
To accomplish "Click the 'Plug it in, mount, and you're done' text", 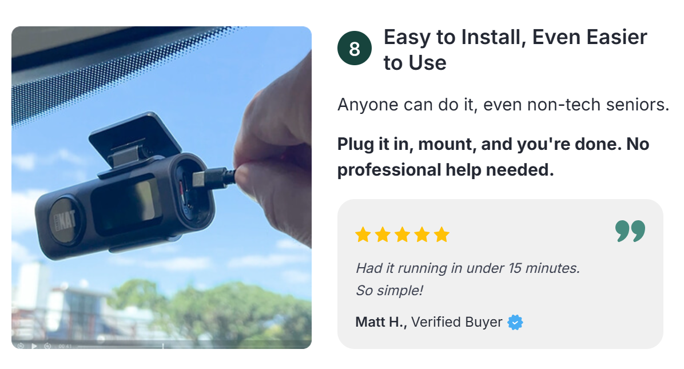I will 494,157.
